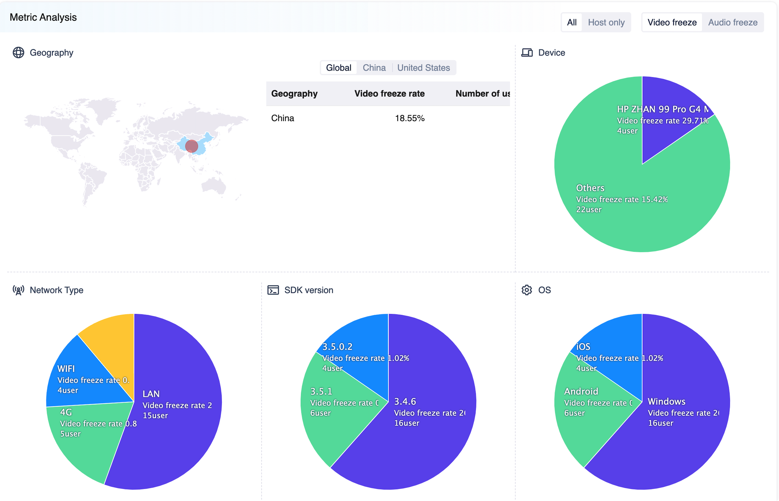This screenshot has width=779, height=501.
Task: Click the China row in table
Action: (388, 118)
